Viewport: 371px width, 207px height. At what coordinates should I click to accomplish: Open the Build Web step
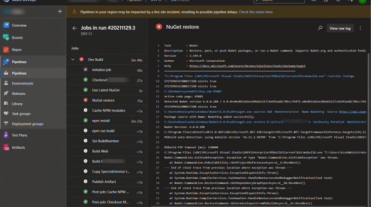[107, 151]
